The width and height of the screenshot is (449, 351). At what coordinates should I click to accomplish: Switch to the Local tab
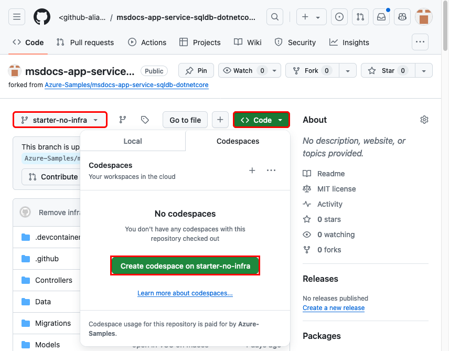[x=132, y=141]
